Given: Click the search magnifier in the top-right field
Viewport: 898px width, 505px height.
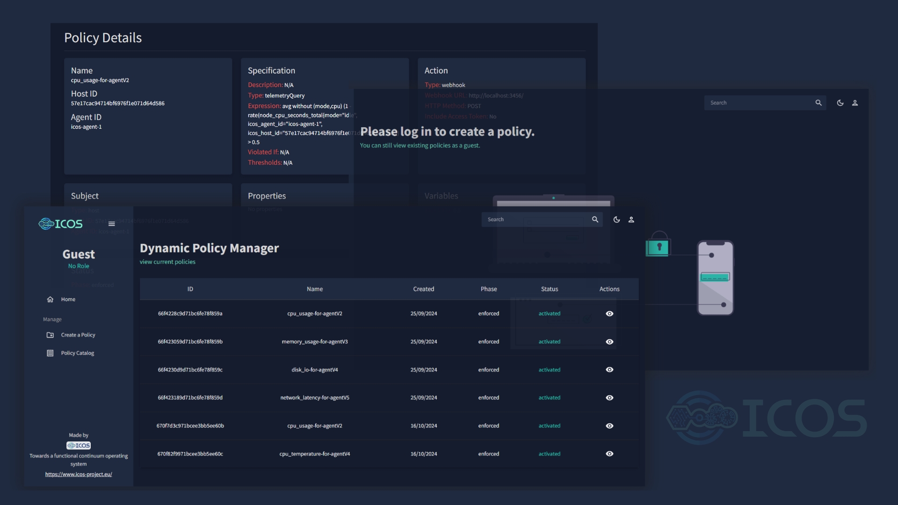Looking at the screenshot, I should pos(818,102).
